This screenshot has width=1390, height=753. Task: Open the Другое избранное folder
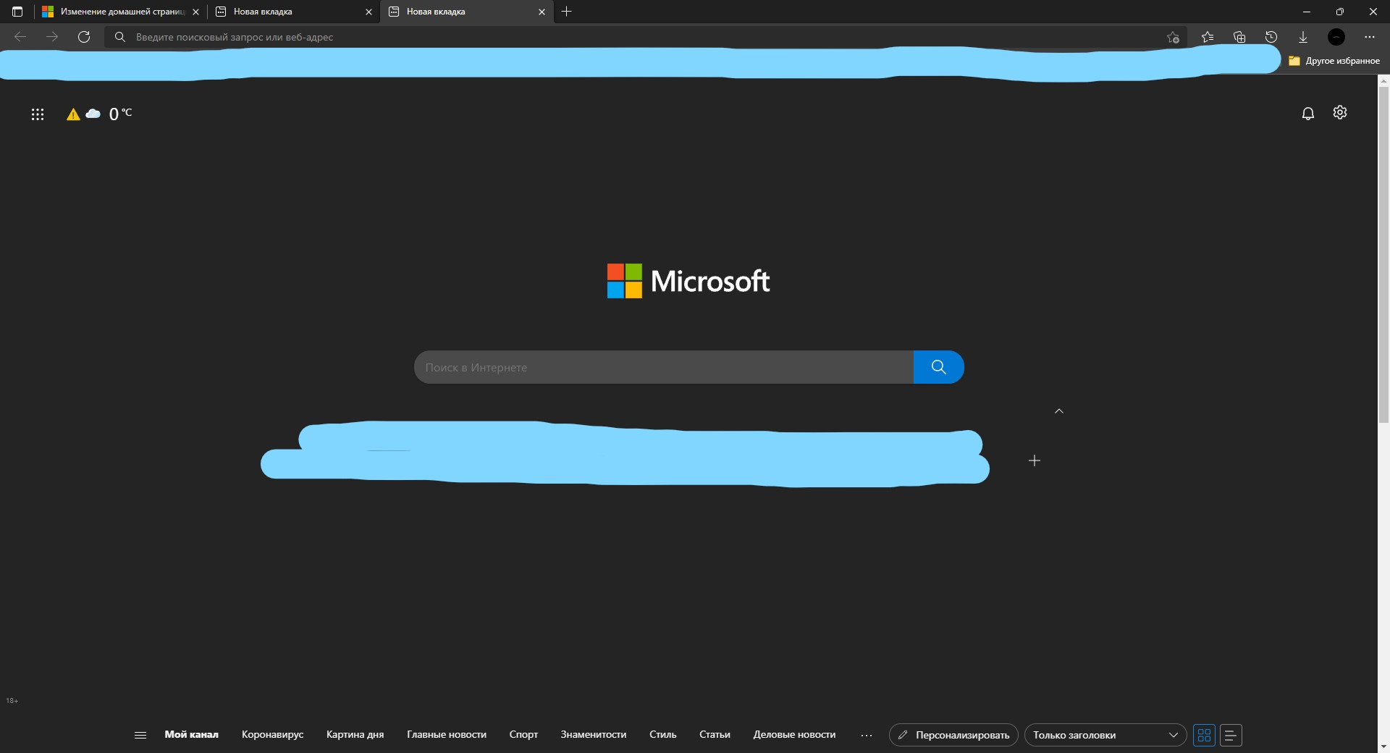[1334, 61]
